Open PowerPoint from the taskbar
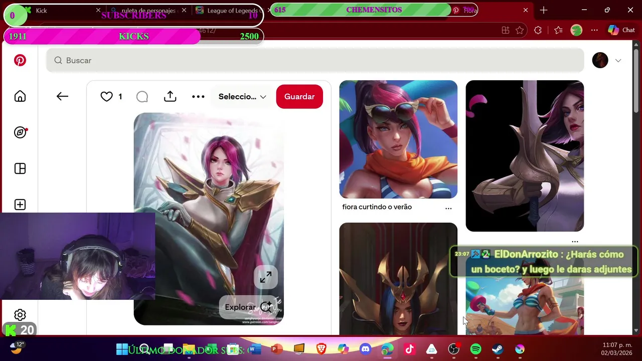The image size is (642, 361). (x=276, y=349)
